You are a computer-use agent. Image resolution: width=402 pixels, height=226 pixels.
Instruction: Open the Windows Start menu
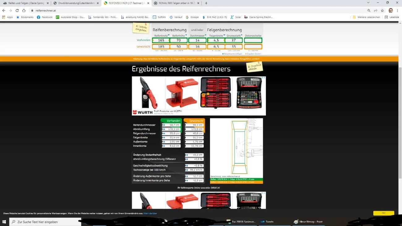click(x=4, y=222)
